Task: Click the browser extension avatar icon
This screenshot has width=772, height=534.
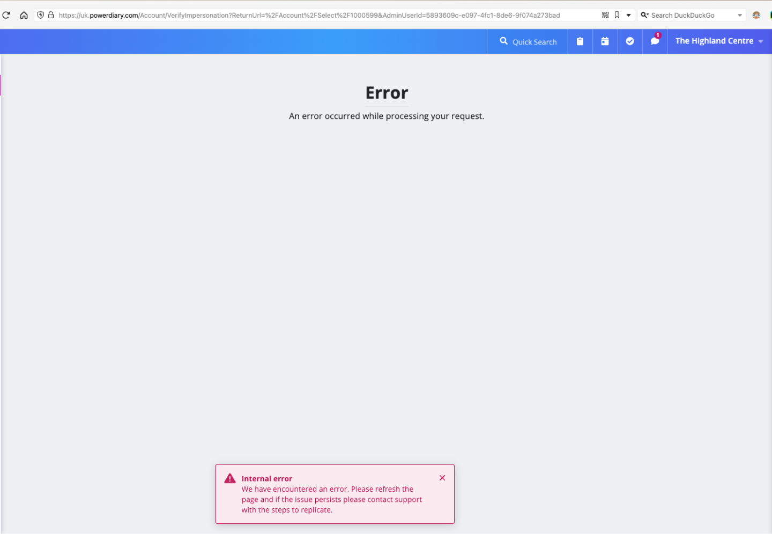Action: (756, 15)
